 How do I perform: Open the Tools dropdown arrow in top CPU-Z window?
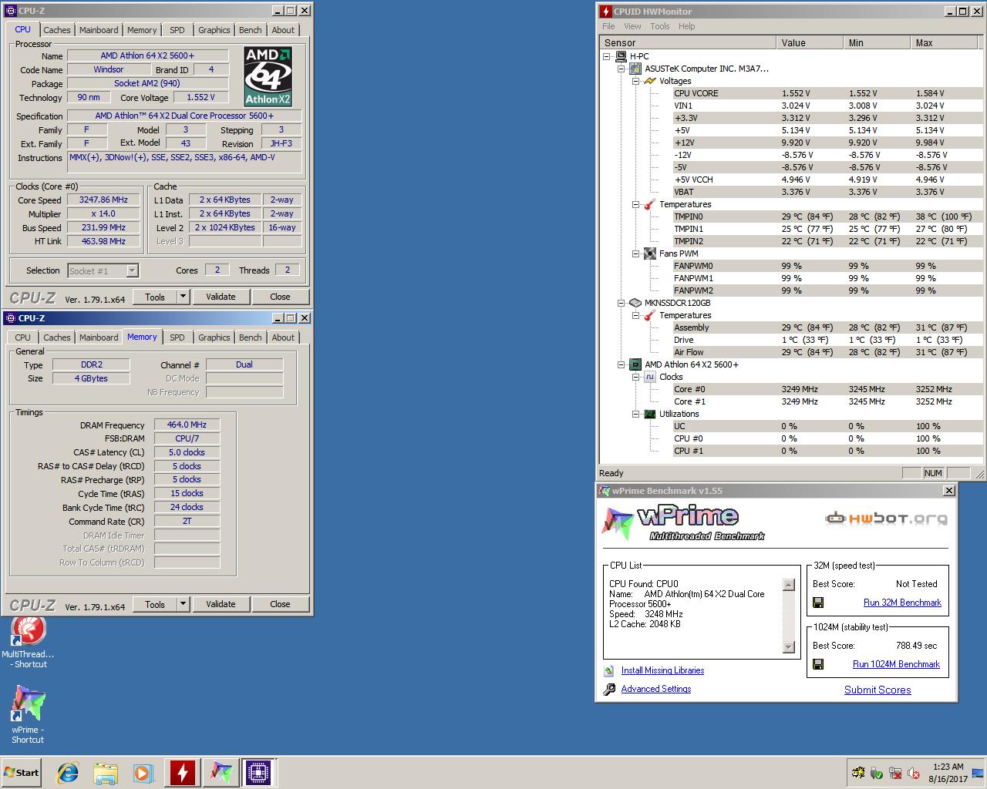click(183, 297)
